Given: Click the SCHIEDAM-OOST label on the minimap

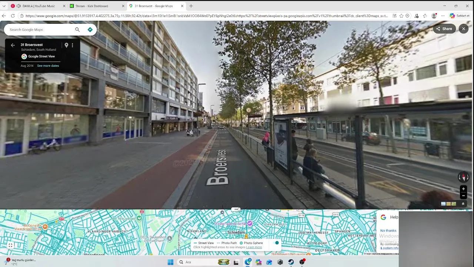Looking at the screenshot, I should [x=274, y=225].
